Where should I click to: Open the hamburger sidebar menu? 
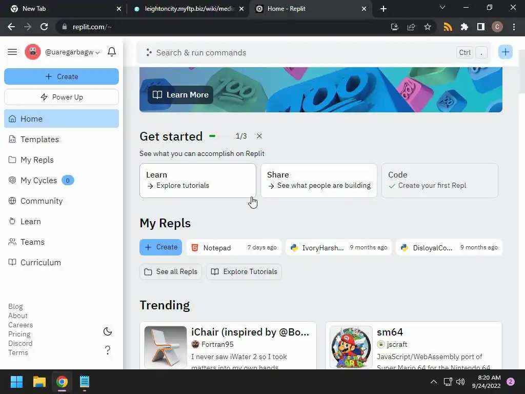coord(12,52)
